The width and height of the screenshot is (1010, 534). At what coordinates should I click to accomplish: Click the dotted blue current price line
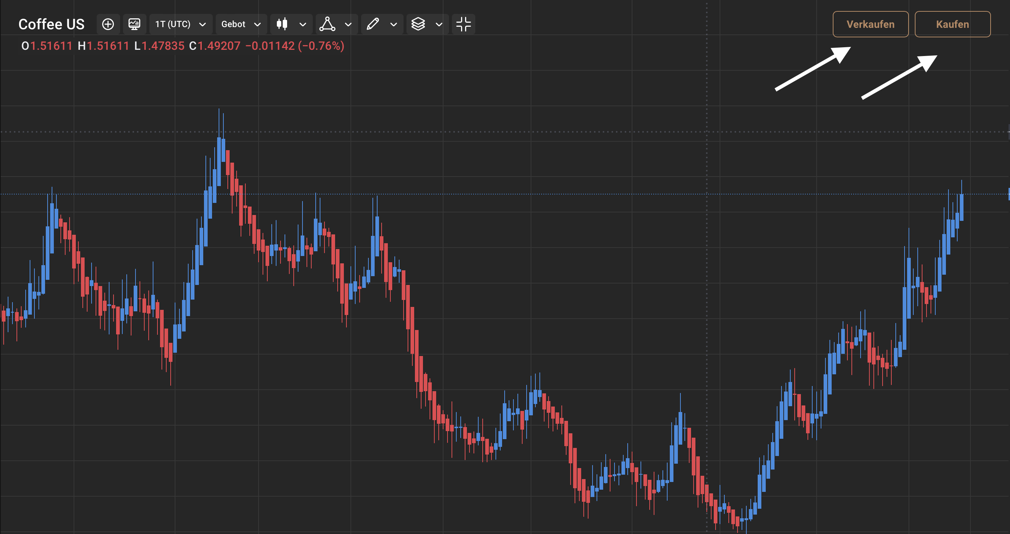[505, 194]
